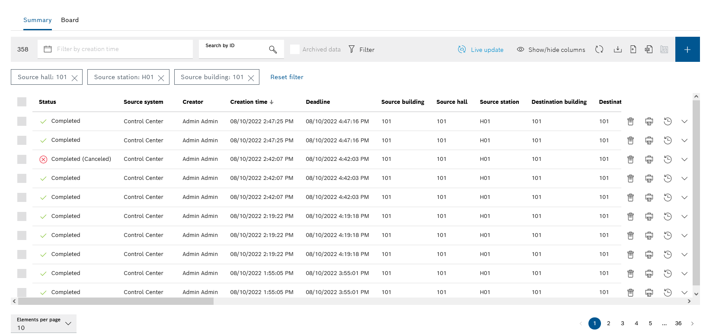Tick the select-all checkbox in table header

[22, 102]
